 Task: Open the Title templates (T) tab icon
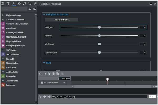[x=8, y=4]
